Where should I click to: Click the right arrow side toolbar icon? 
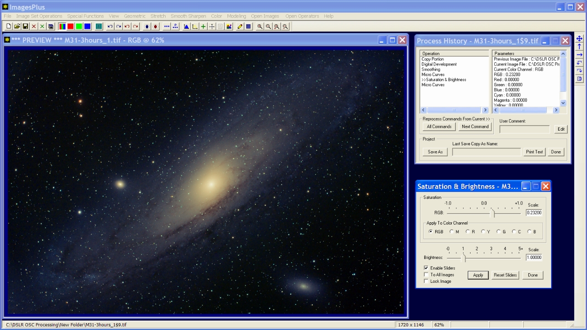pos(579,55)
